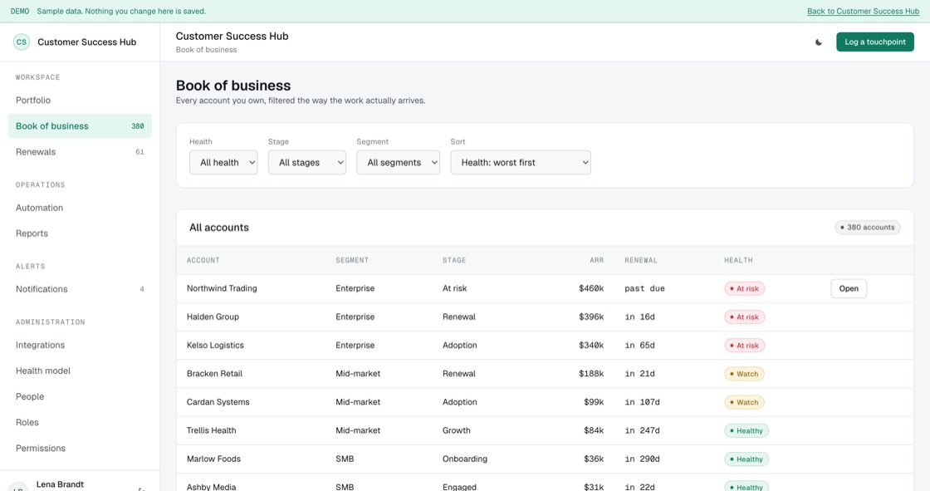Select Northwind Trading account name
The image size is (930, 491).
[222, 288]
